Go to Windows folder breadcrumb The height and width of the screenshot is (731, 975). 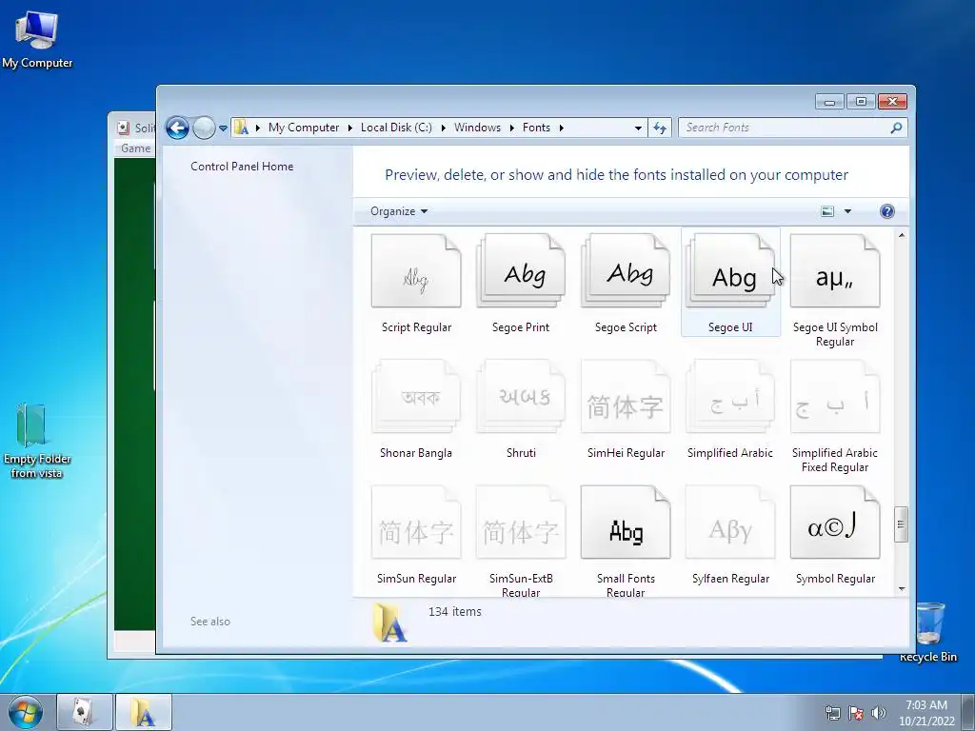click(x=477, y=128)
